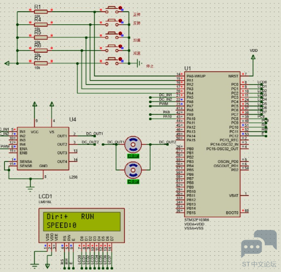The image size is (281, 272).
Task: Click the 'Dir:+ RUN' line on LCD
Action: (70, 217)
